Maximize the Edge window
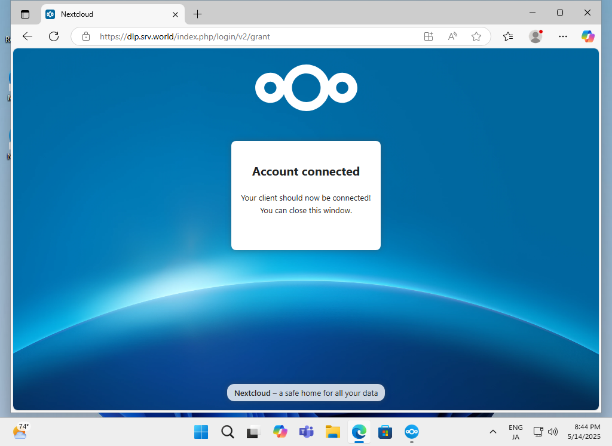This screenshot has width=612, height=446. pyautogui.click(x=559, y=13)
